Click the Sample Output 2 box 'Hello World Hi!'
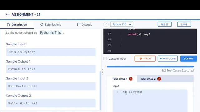This screenshot has width=200, height=112. [x=51, y=103]
